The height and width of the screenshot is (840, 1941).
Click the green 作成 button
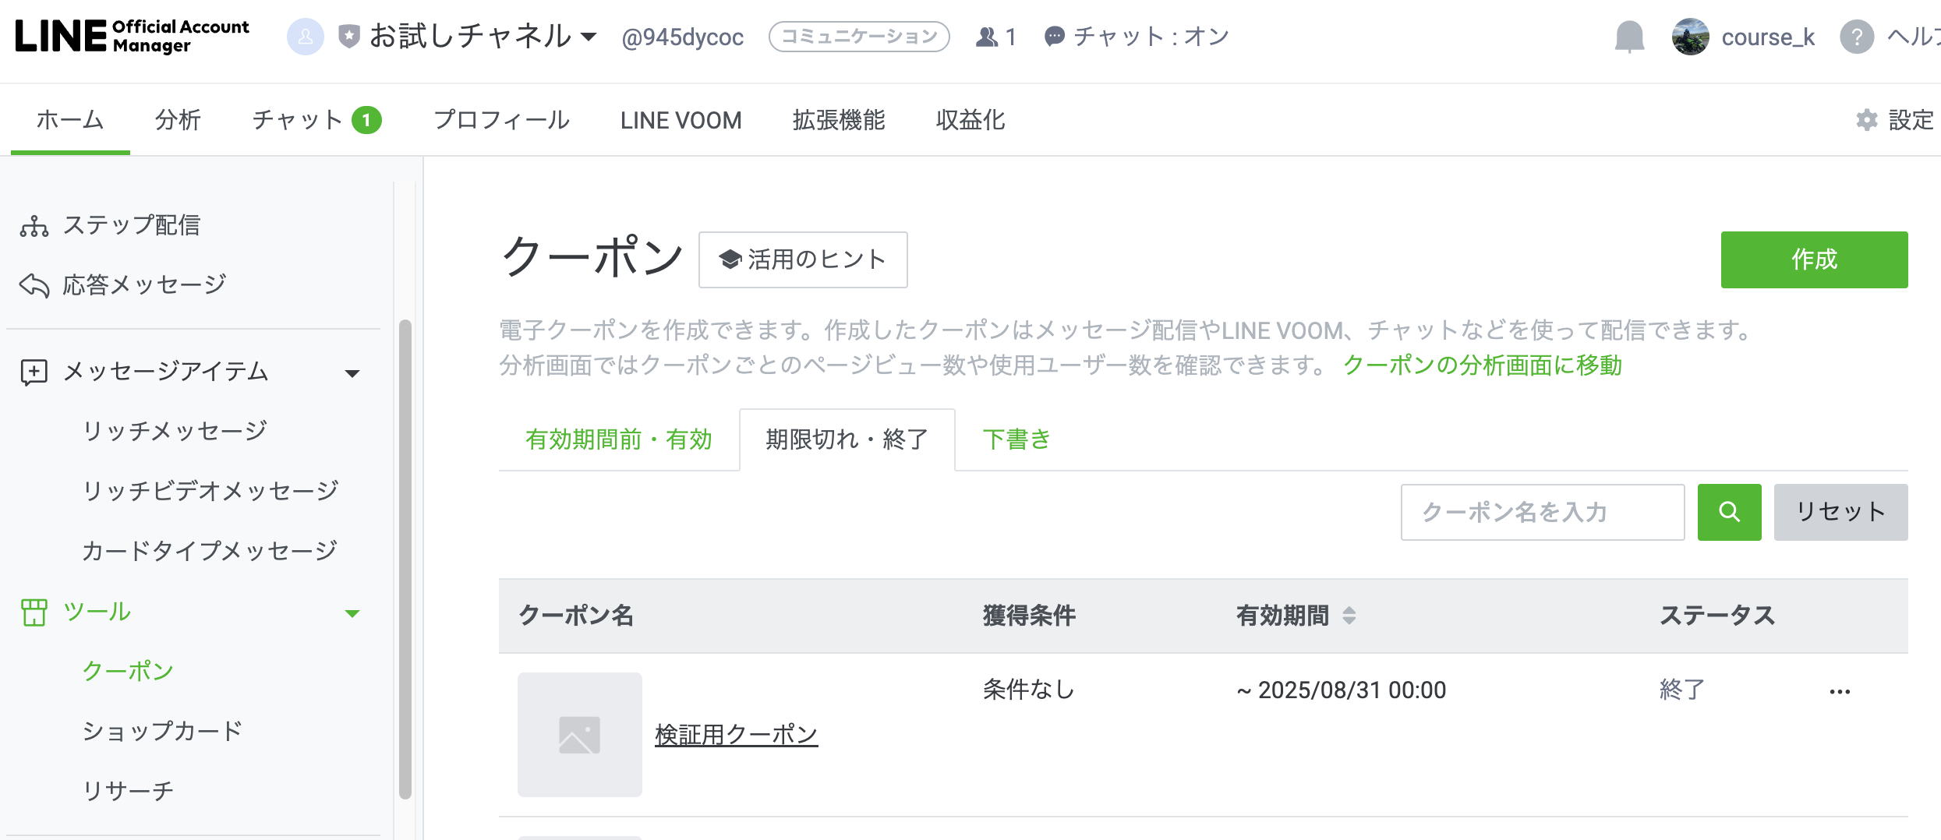point(1814,259)
